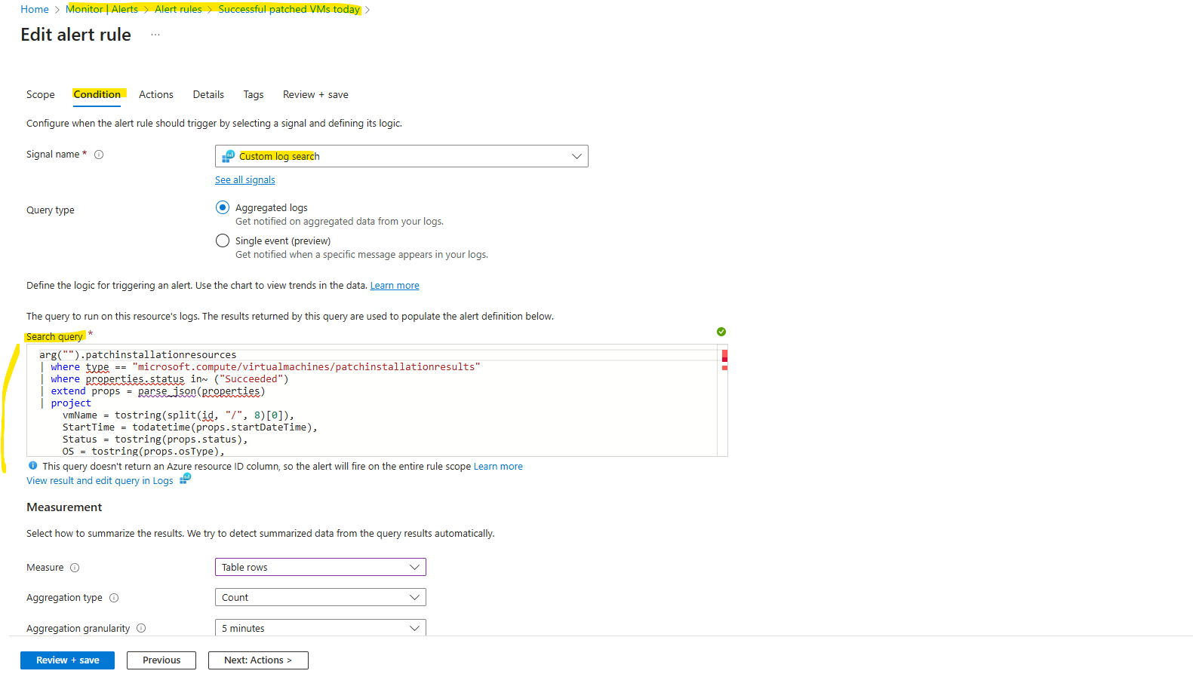Image resolution: width=1193 pixels, height=677 pixels.
Task: Click the Monitor | Alerts breadcrumb
Action: click(103, 9)
